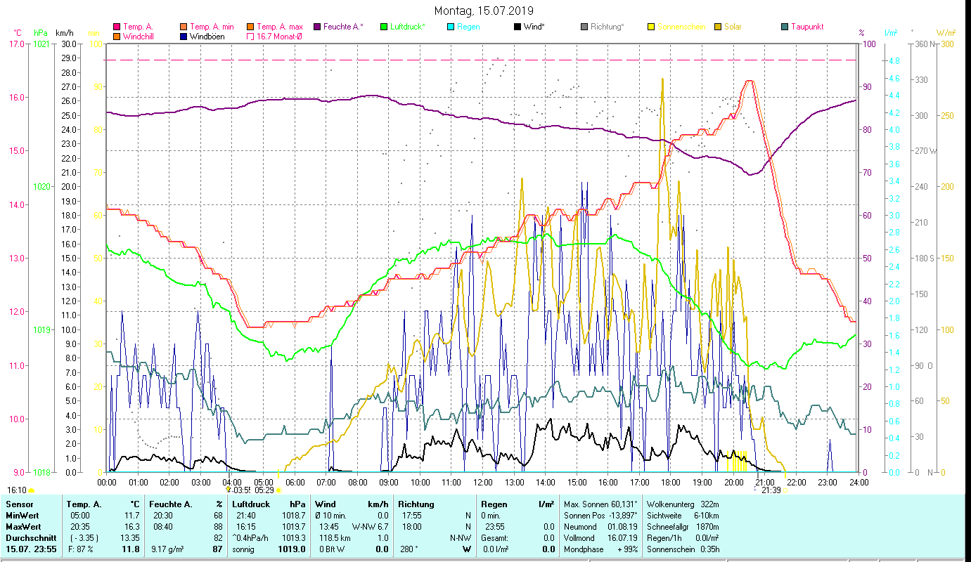Click the purple Feuchte A.* legend swatch
The width and height of the screenshot is (971, 562).
point(317,27)
